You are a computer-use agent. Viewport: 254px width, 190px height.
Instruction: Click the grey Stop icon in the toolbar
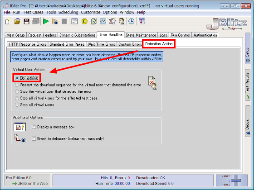point(64,21)
